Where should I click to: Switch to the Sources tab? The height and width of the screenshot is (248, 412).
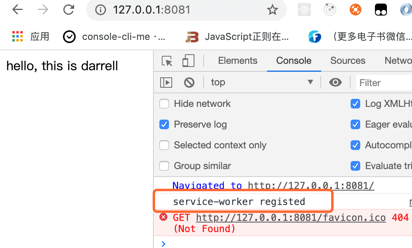(x=347, y=61)
